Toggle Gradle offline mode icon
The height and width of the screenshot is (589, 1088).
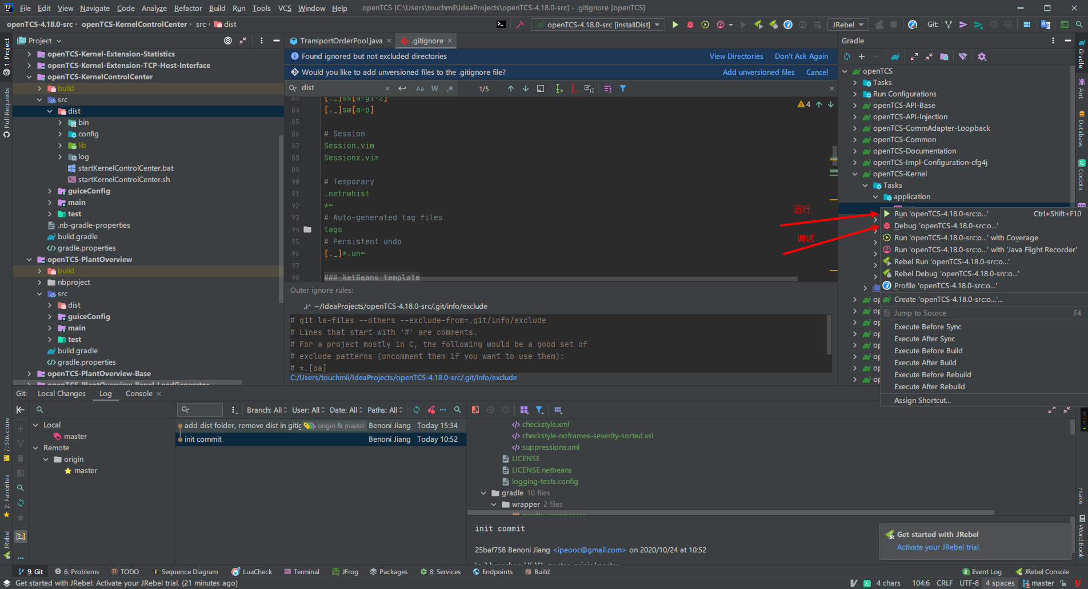click(963, 57)
